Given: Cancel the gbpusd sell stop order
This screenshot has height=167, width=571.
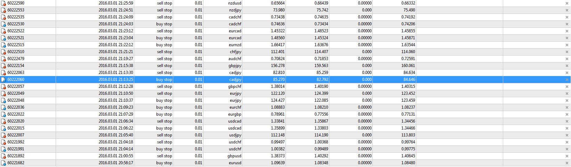Looking at the screenshot, I should 567,156.
